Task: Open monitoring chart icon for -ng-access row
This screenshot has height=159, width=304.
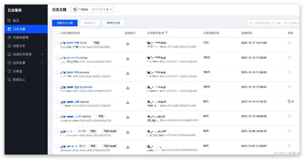Action: click(x=127, y=88)
